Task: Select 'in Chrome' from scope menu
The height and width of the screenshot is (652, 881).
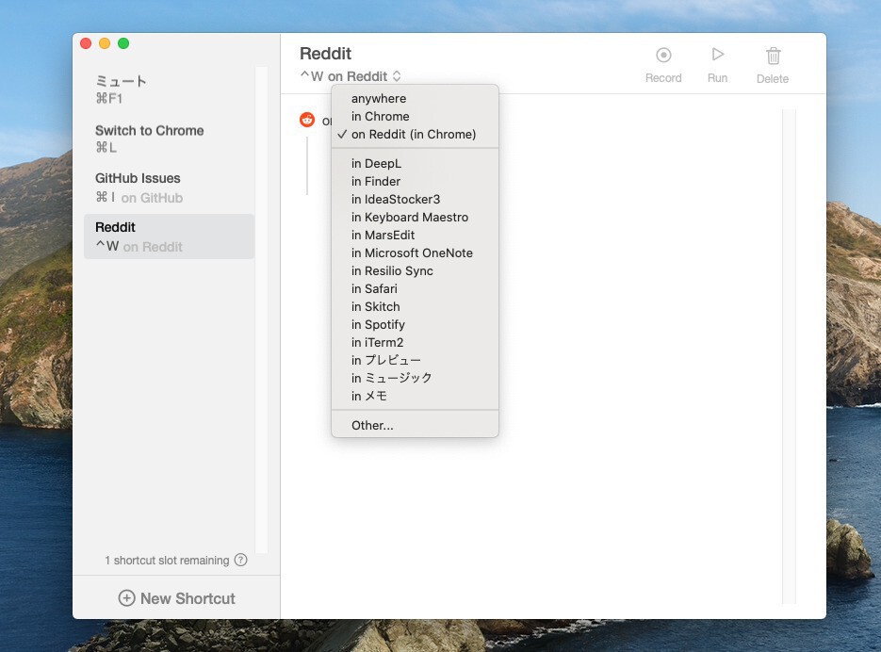Action: coord(381,117)
